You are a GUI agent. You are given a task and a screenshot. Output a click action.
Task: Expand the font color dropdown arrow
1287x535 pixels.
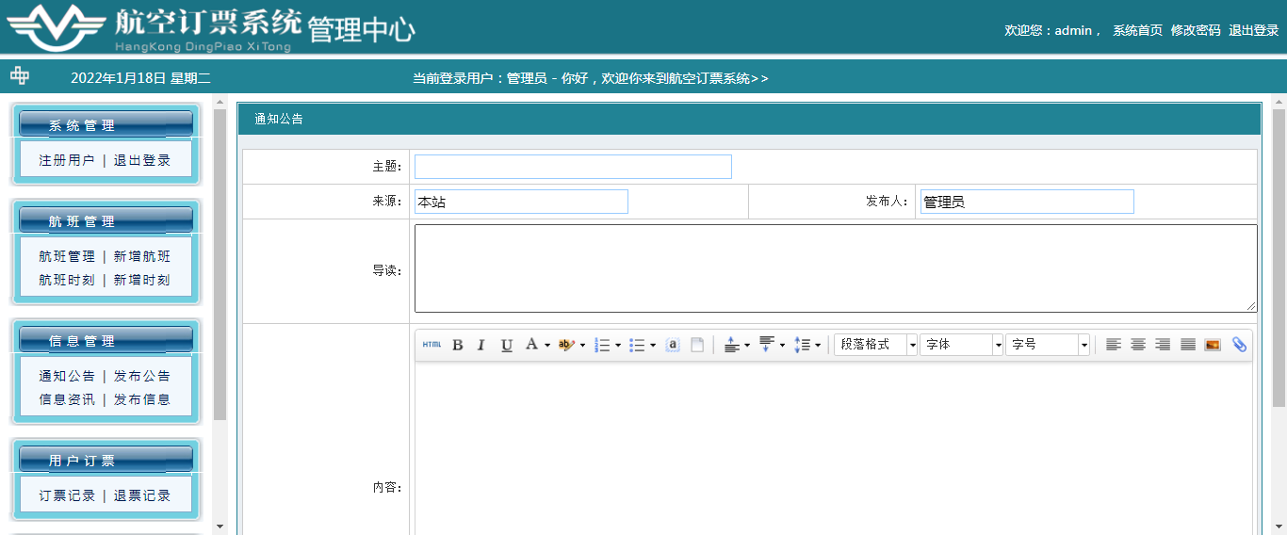(x=547, y=345)
